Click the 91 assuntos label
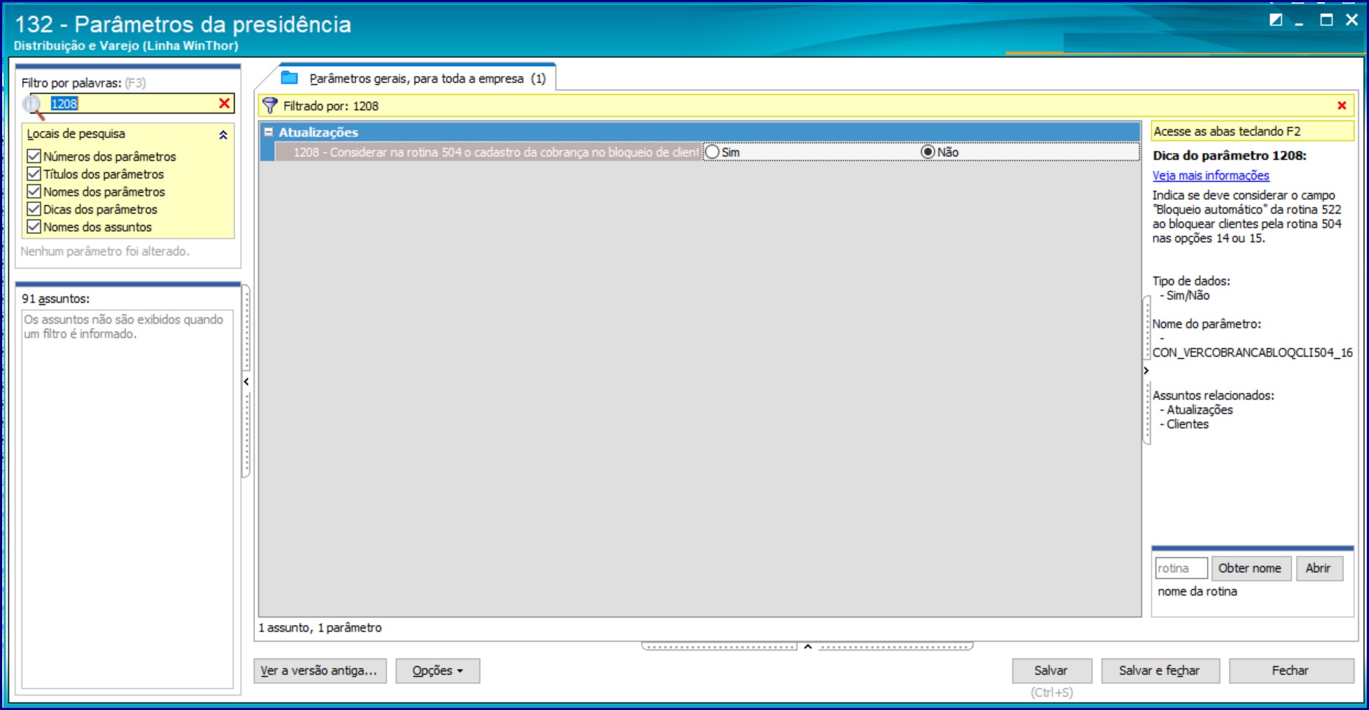The height and width of the screenshot is (710, 1369). 56,299
